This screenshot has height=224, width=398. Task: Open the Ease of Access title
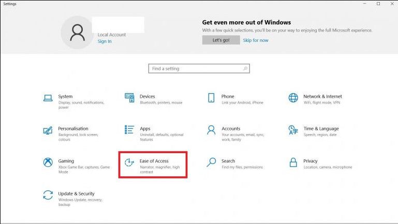(x=154, y=161)
